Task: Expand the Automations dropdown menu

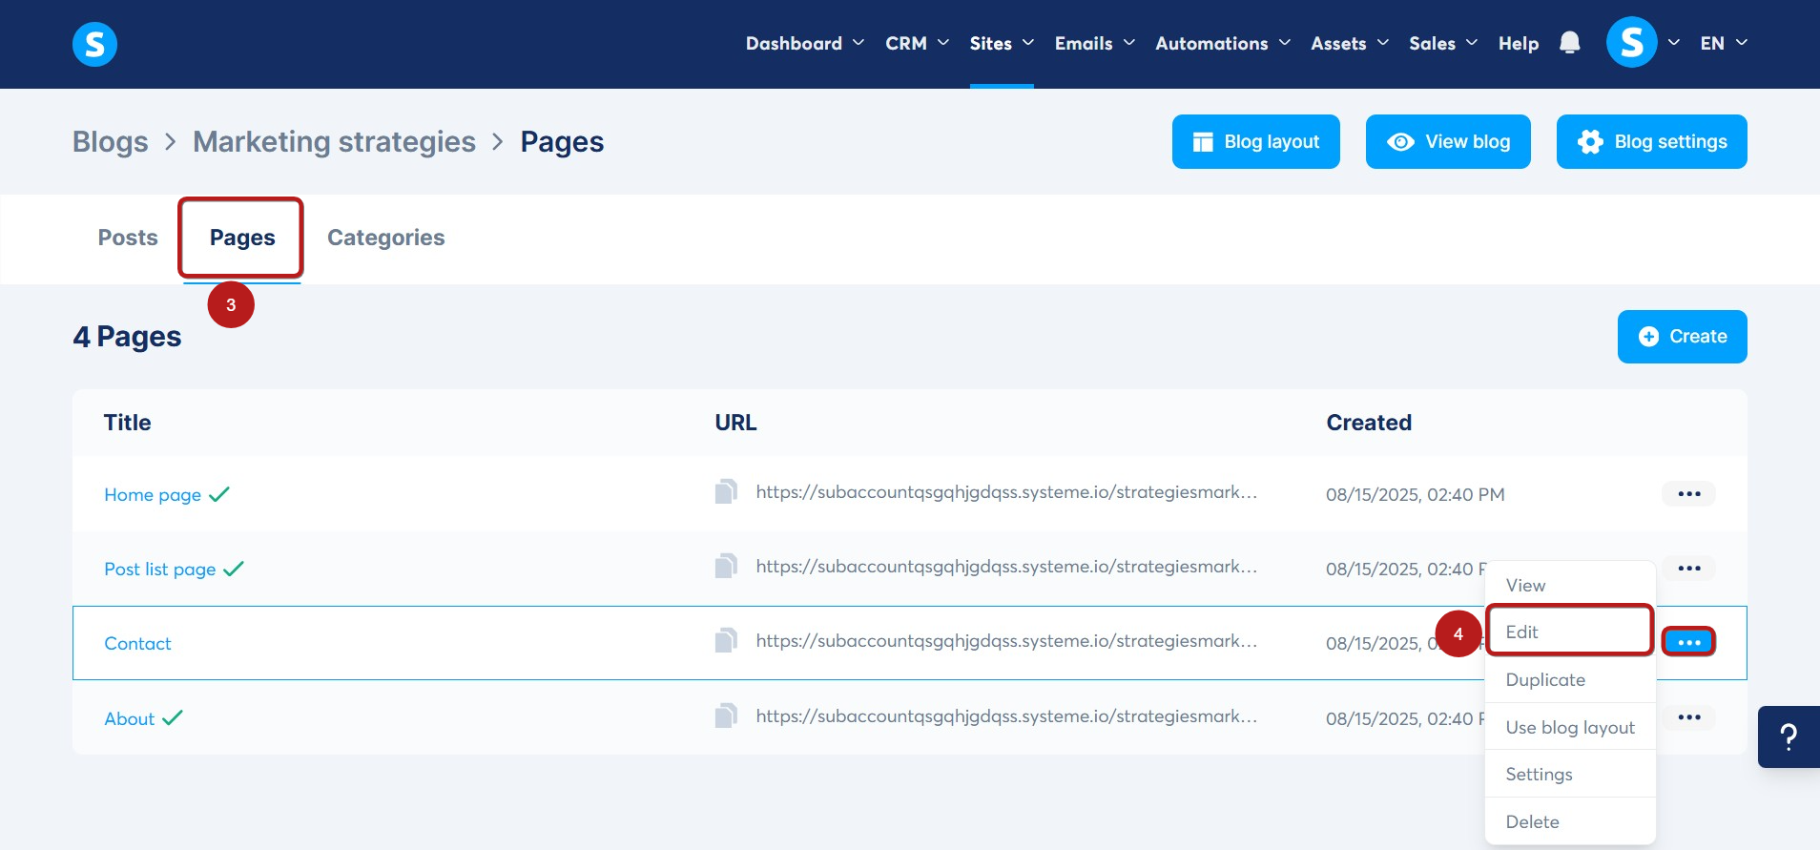Action: pyautogui.click(x=1223, y=43)
